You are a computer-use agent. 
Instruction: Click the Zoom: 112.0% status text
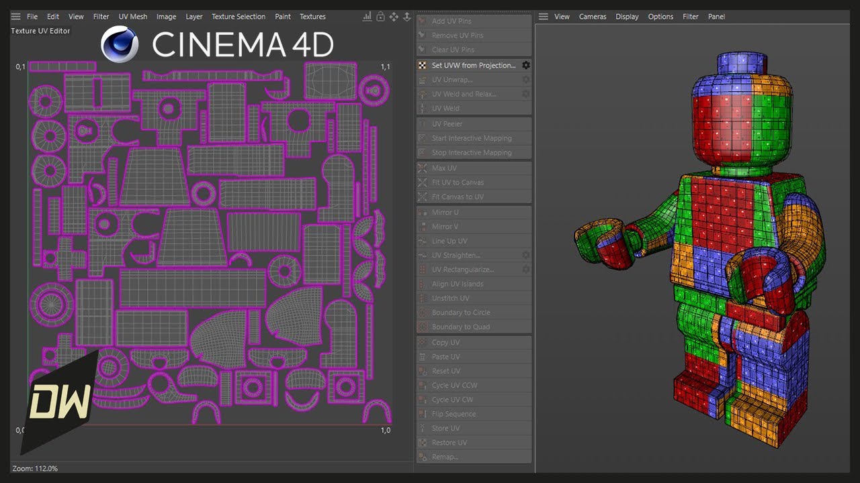[35, 468]
